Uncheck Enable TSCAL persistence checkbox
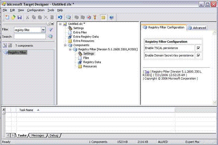This screenshot has height=145, width=218. click(x=198, y=48)
